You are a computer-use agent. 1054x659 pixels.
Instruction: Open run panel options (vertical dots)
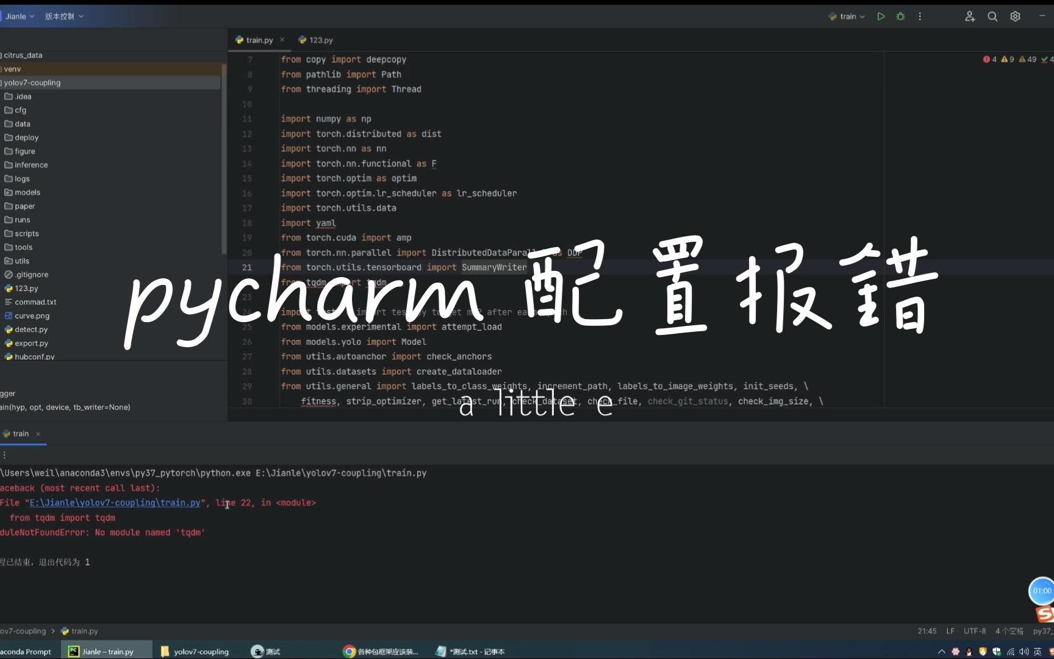pos(4,455)
